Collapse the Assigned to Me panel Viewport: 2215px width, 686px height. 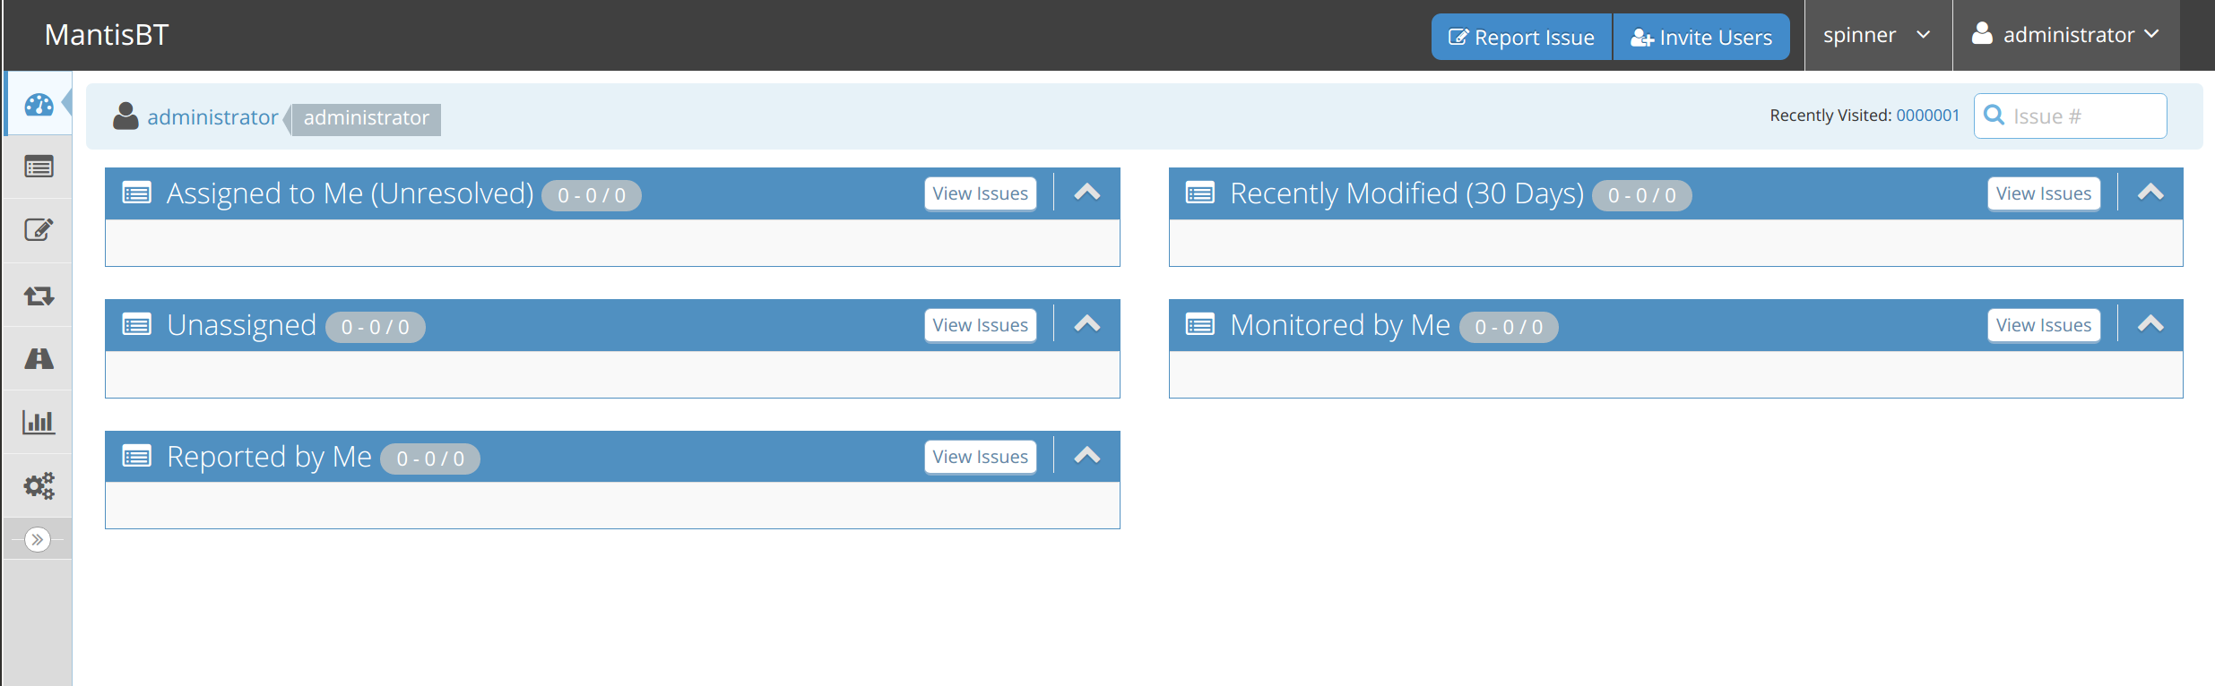[1086, 193]
